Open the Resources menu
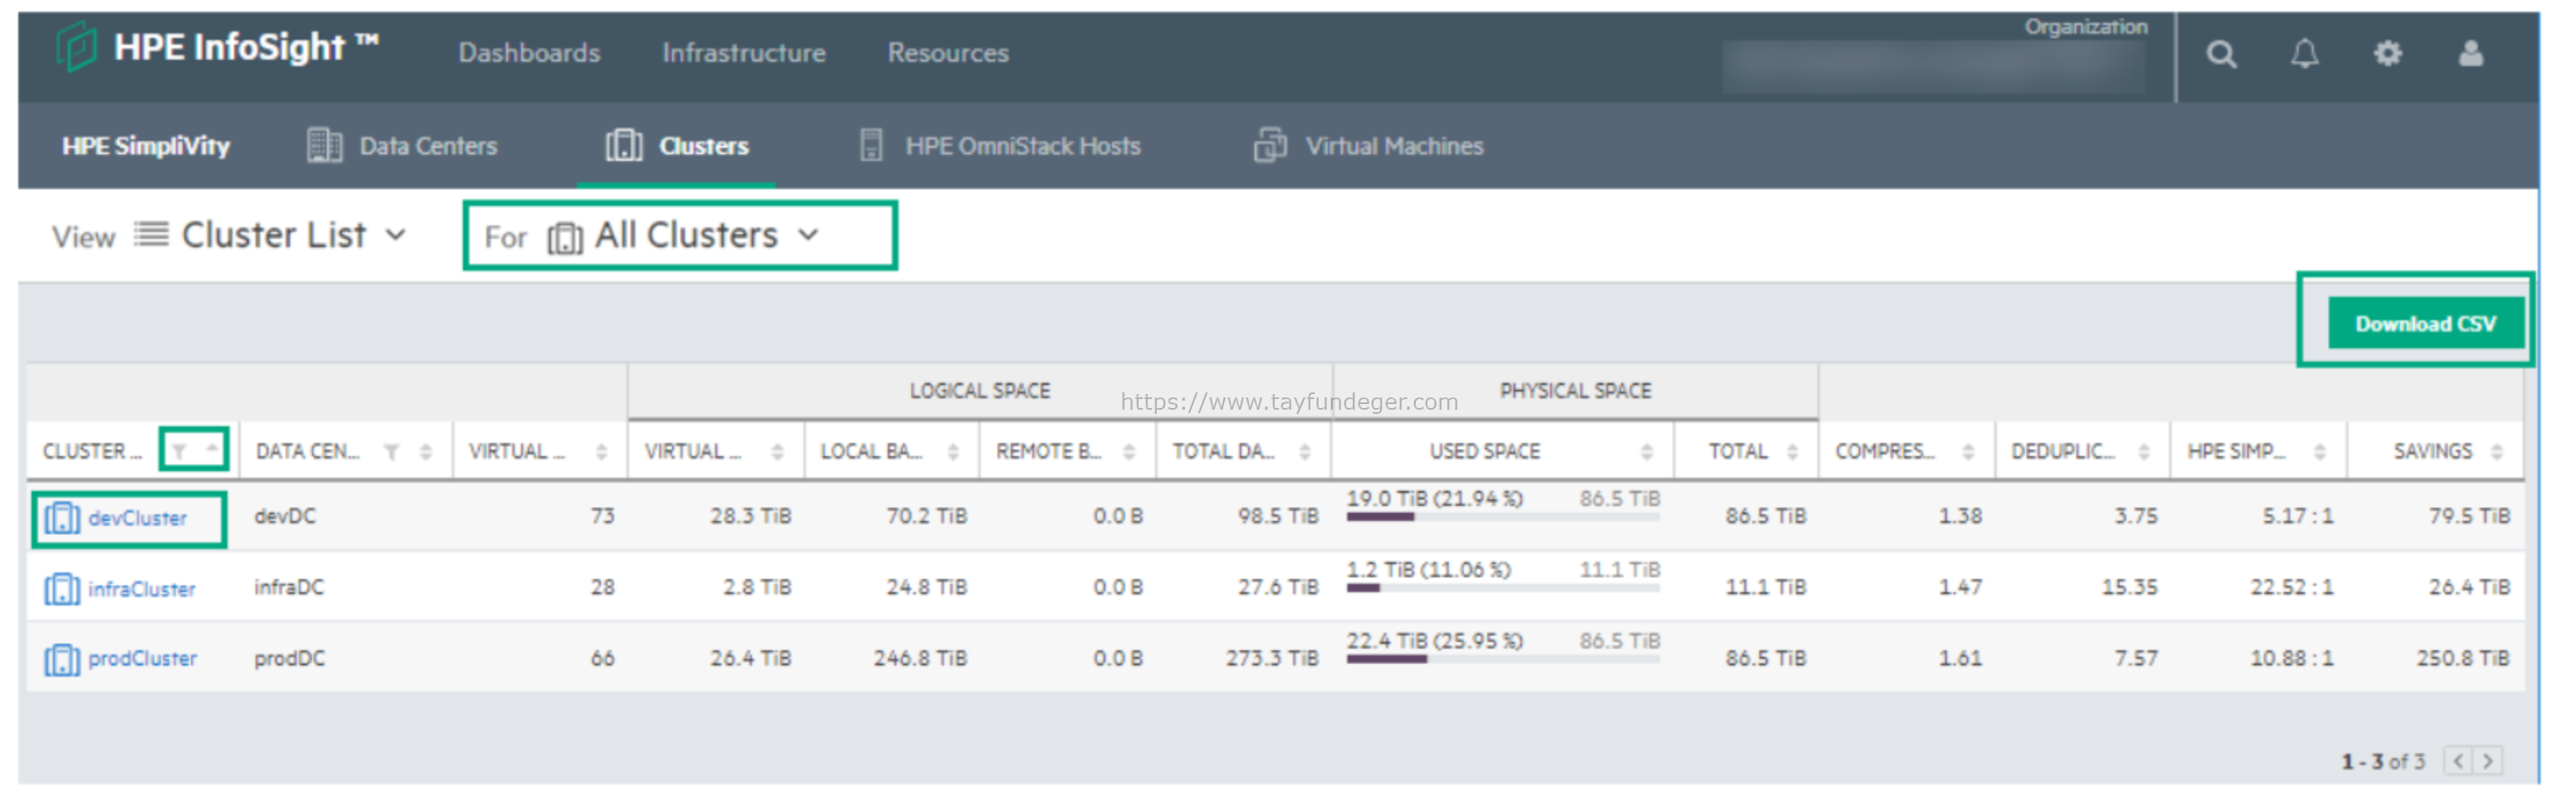Screen dimensions: 2576x803 [948, 53]
